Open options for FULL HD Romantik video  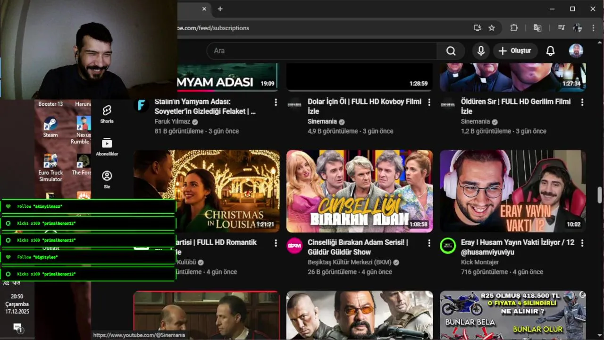tap(276, 243)
